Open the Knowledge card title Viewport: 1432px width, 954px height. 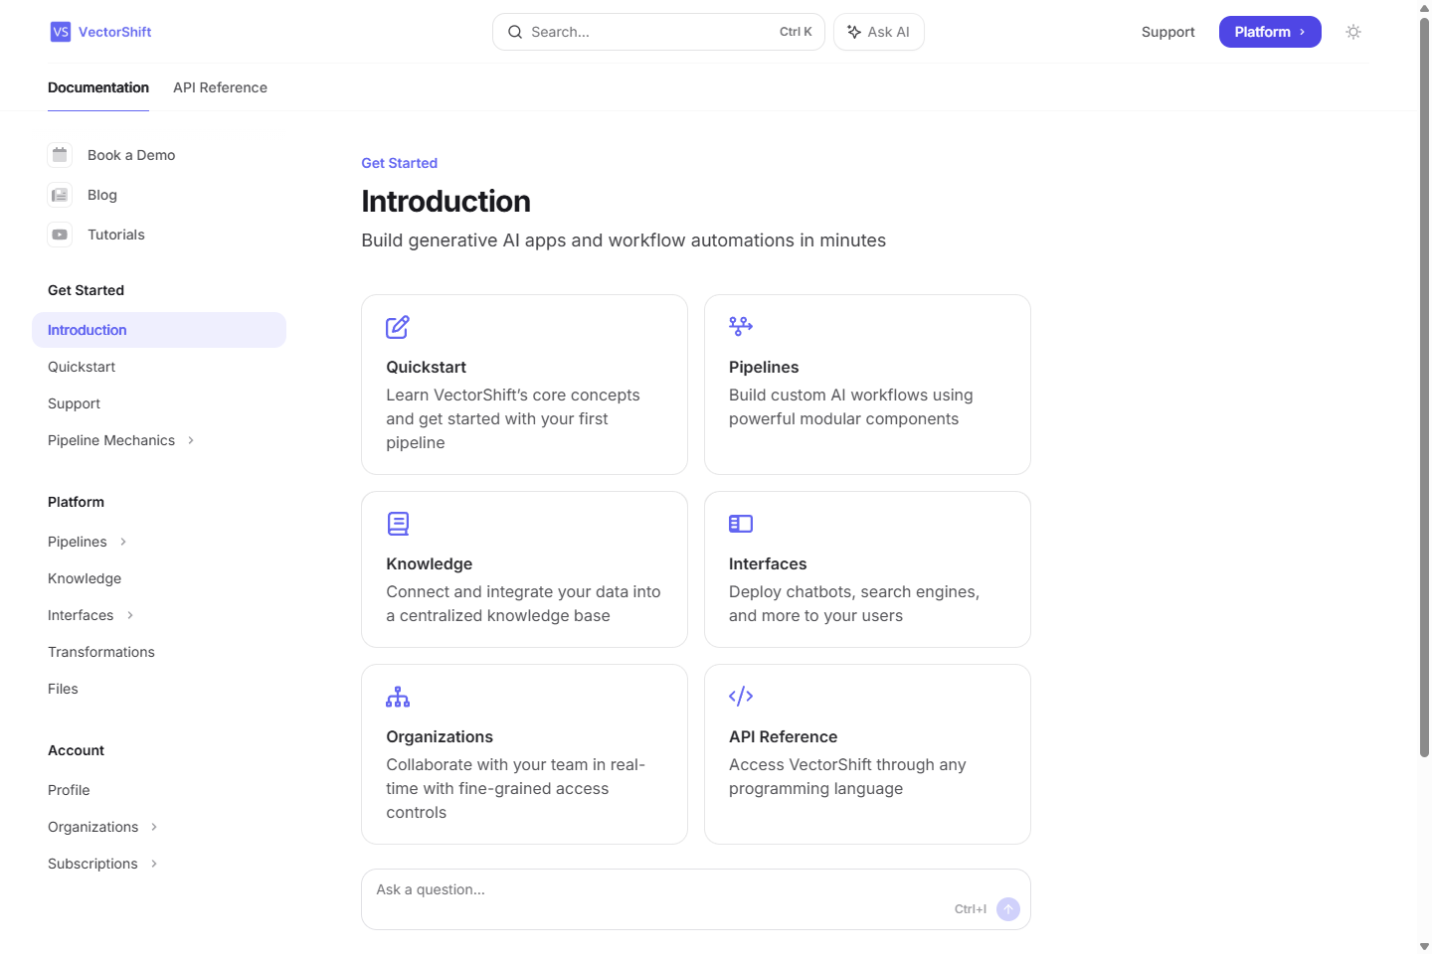(429, 563)
